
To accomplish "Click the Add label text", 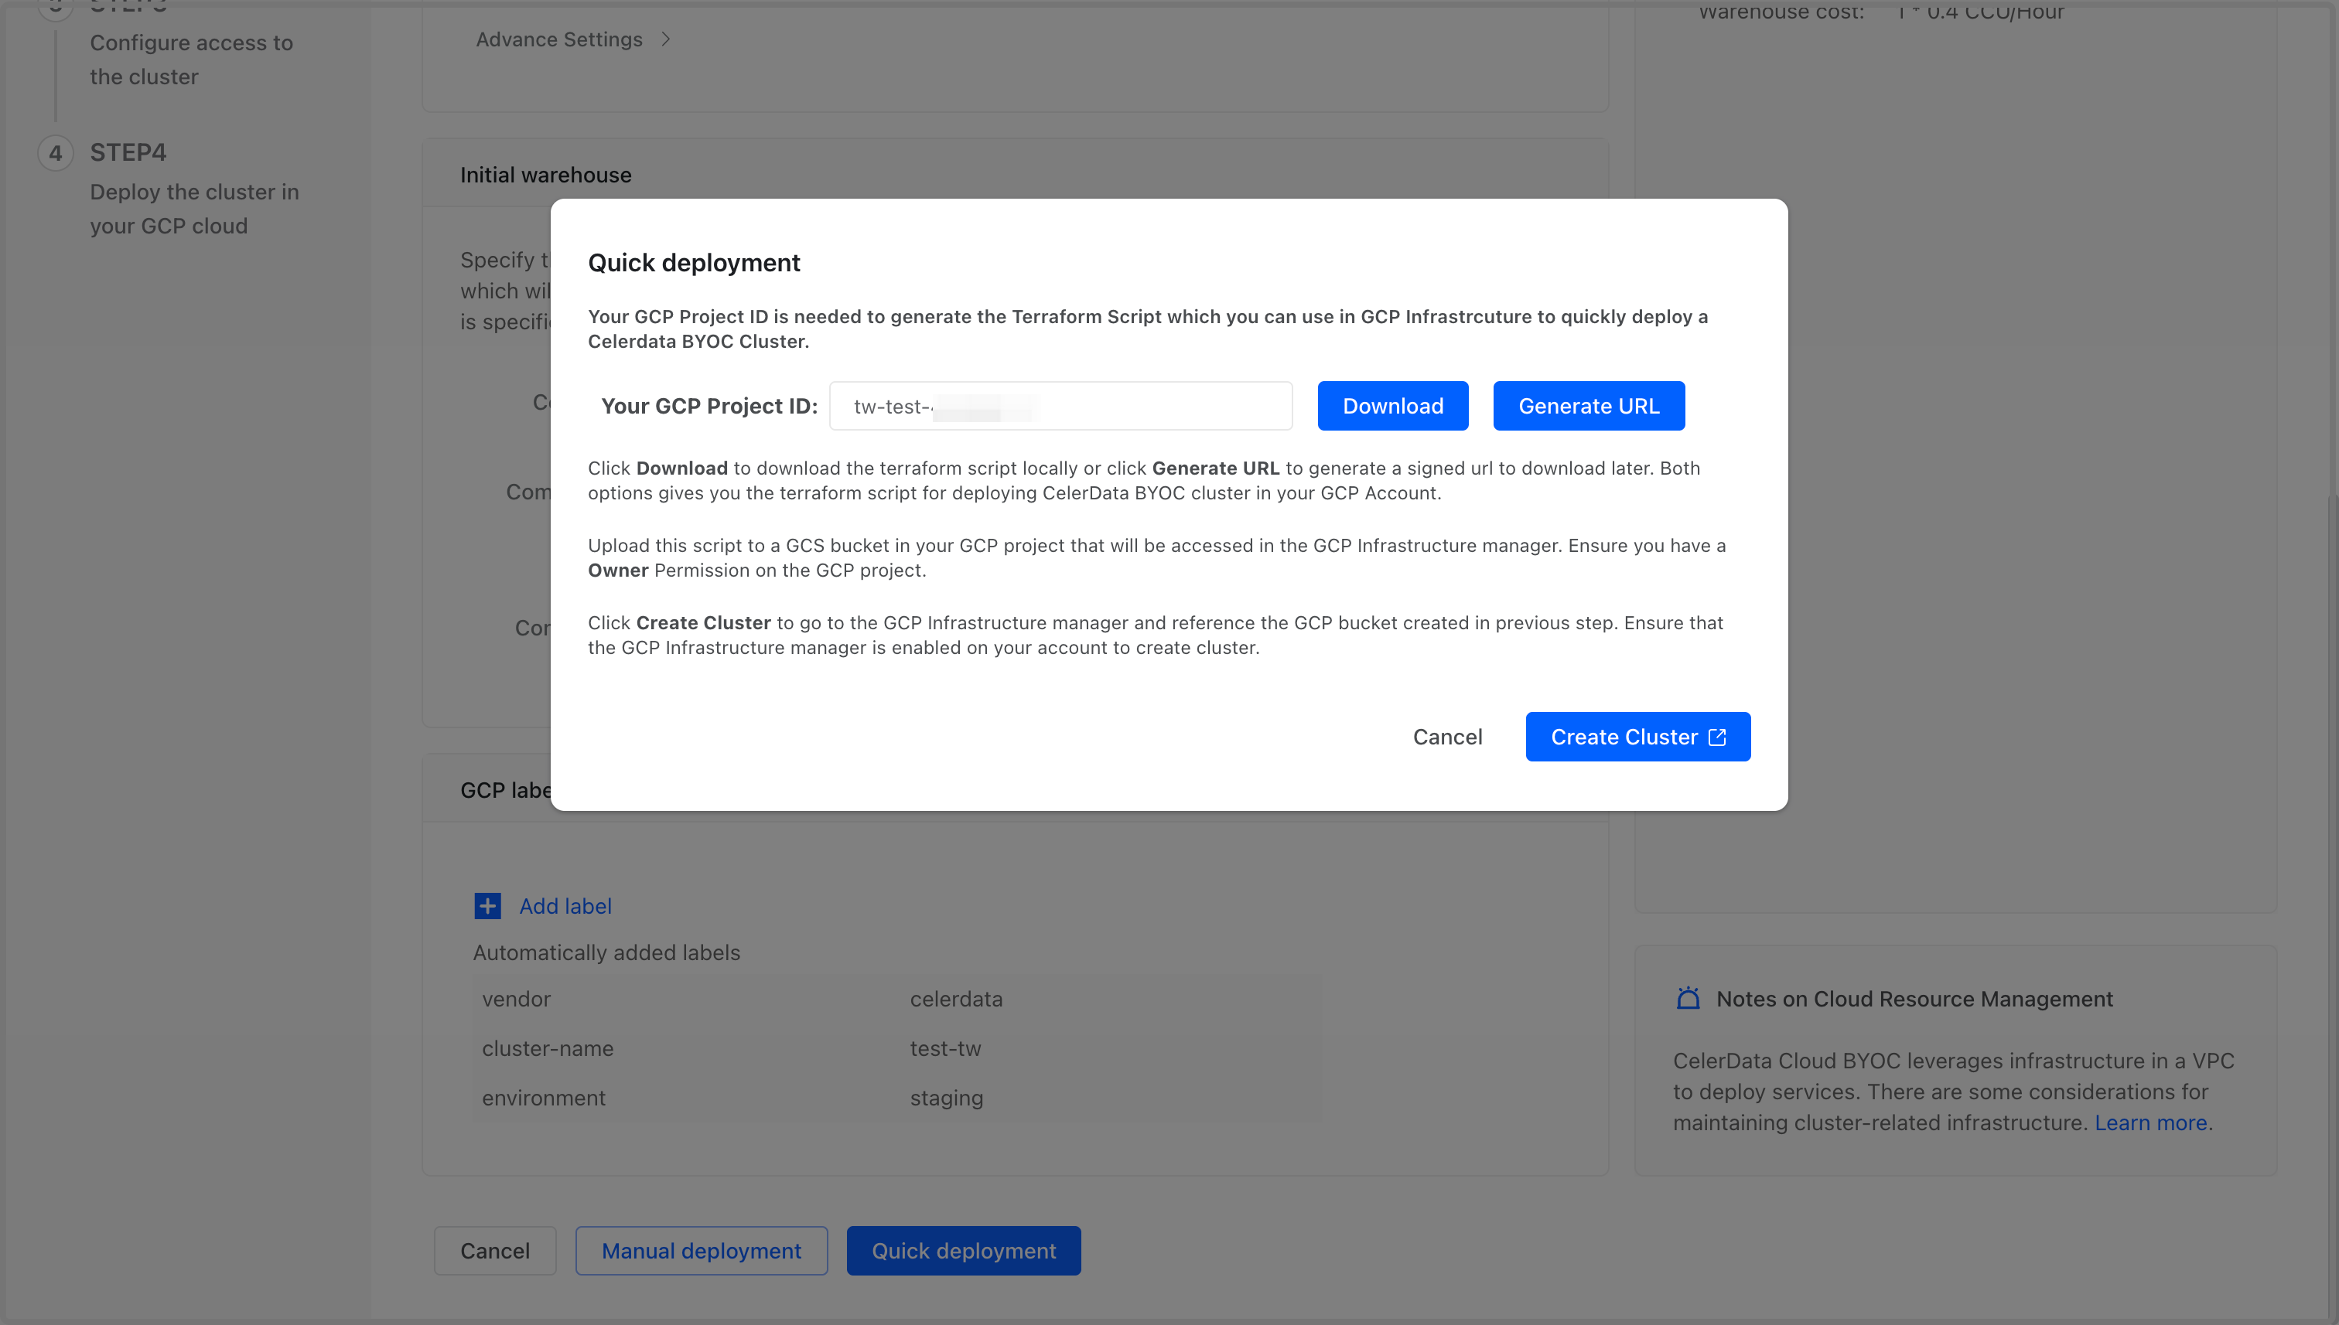I will 565,905.
